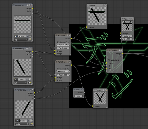The height and width of the screenshot is (129, 148).
Task: Toggle preview on the Viewer showing X-shaped preview
Action: [x=106, y=90]
